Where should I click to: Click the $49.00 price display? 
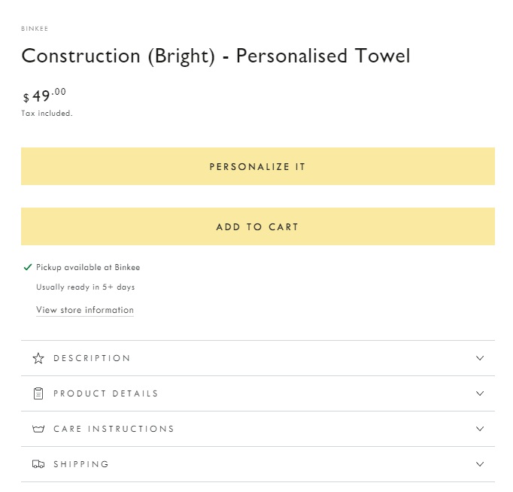coord(44,96)
